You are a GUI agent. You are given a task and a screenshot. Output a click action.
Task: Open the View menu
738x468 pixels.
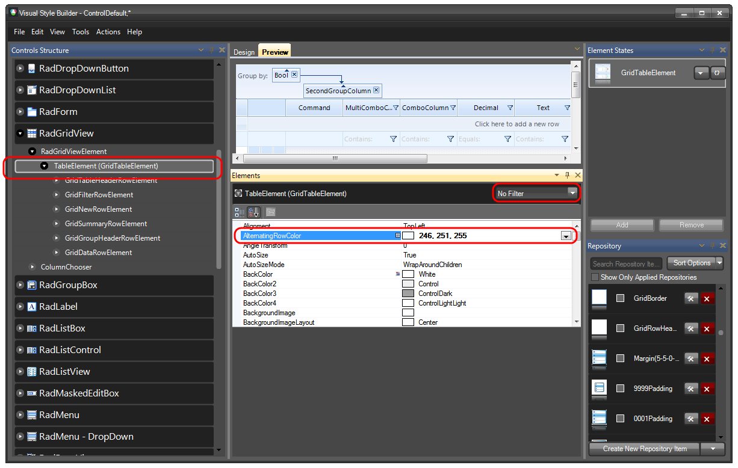point(57,32)
